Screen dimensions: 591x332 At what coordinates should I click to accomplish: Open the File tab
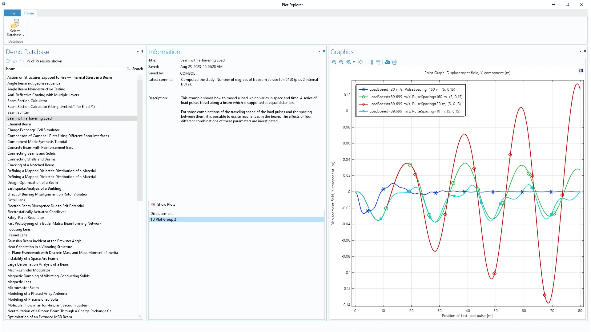tap(12, 13)
